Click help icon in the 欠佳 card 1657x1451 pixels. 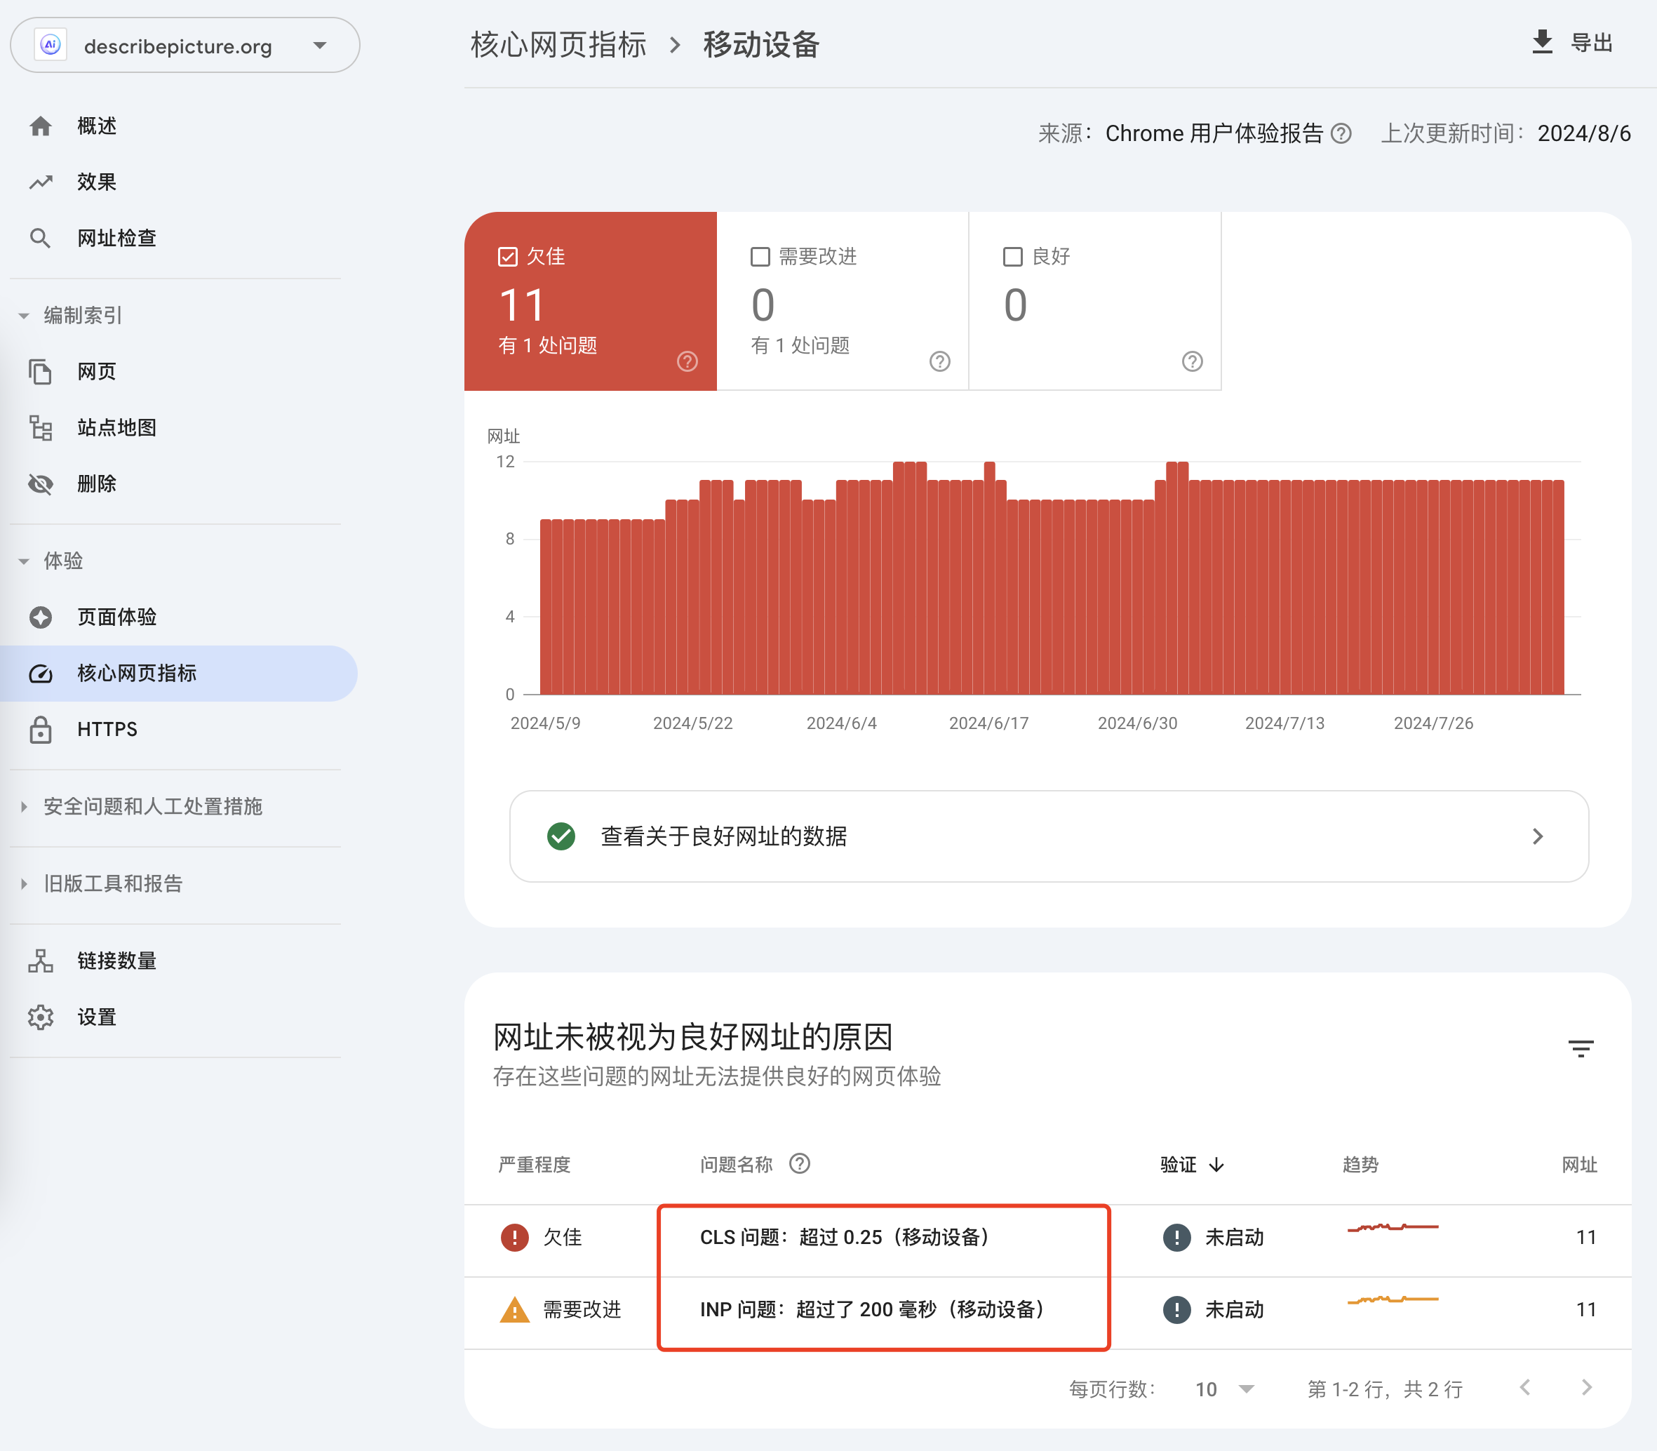point(687,361)
